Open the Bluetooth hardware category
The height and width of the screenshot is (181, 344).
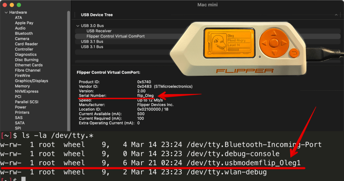(x=24, y=33)
